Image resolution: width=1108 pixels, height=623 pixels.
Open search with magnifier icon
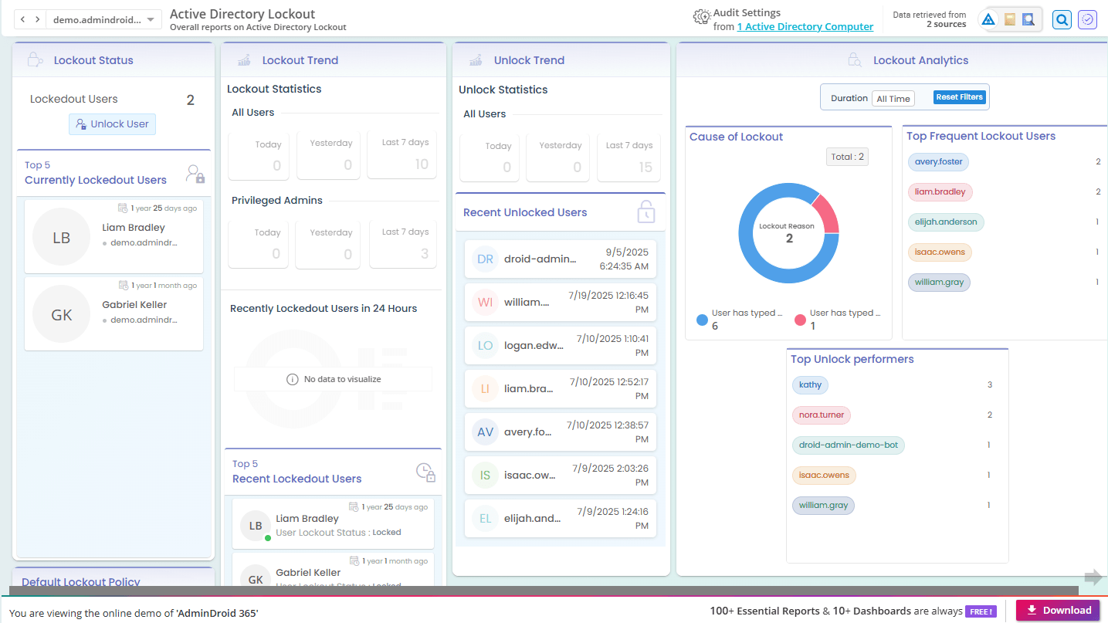[x=1062, y=20]
